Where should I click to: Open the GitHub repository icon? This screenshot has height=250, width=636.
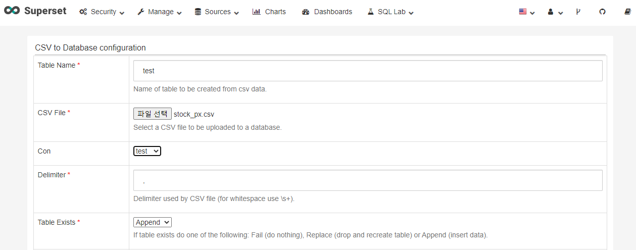point(602,12)
